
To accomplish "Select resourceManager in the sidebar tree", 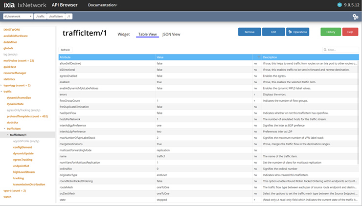I will (15, 73).
